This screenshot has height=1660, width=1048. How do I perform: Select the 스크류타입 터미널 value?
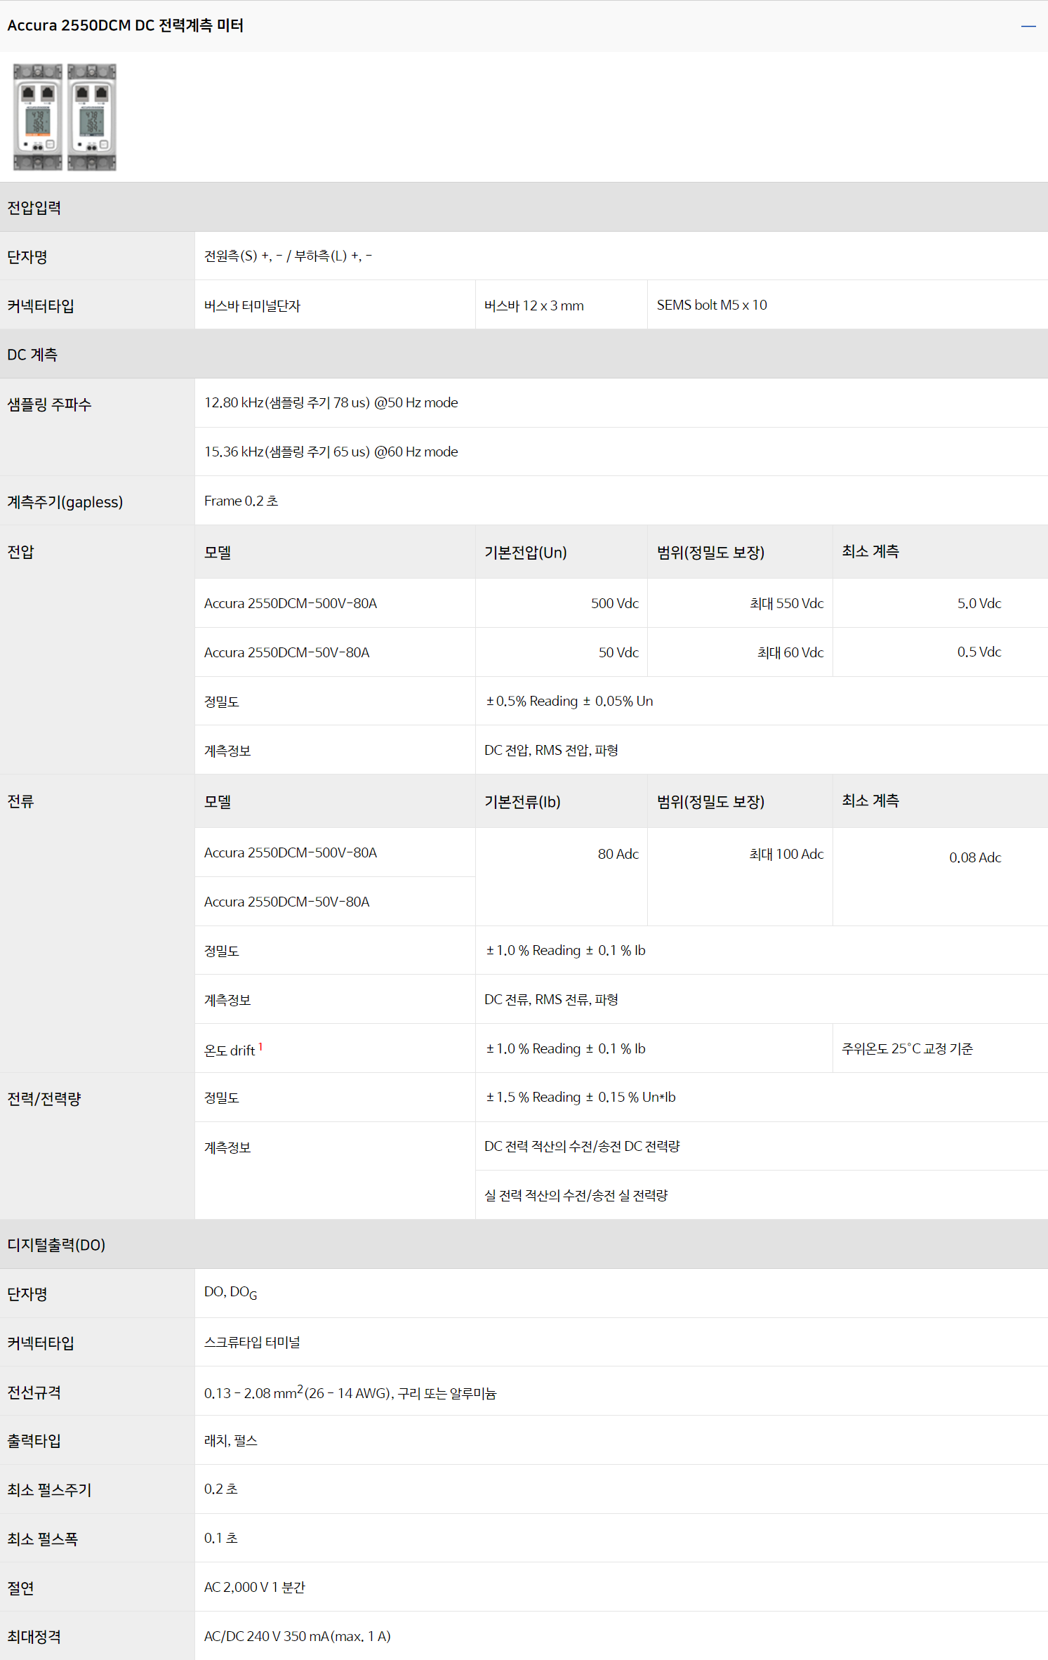click(x=252, y=1342)
